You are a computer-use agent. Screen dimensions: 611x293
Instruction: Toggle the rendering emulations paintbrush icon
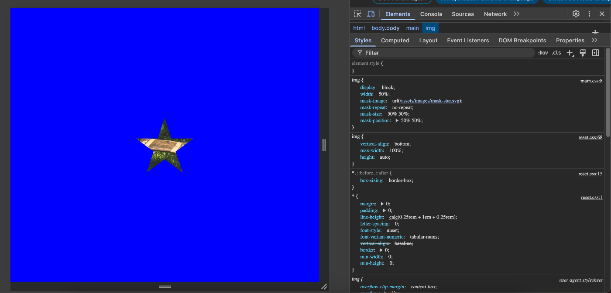[582, 53]
